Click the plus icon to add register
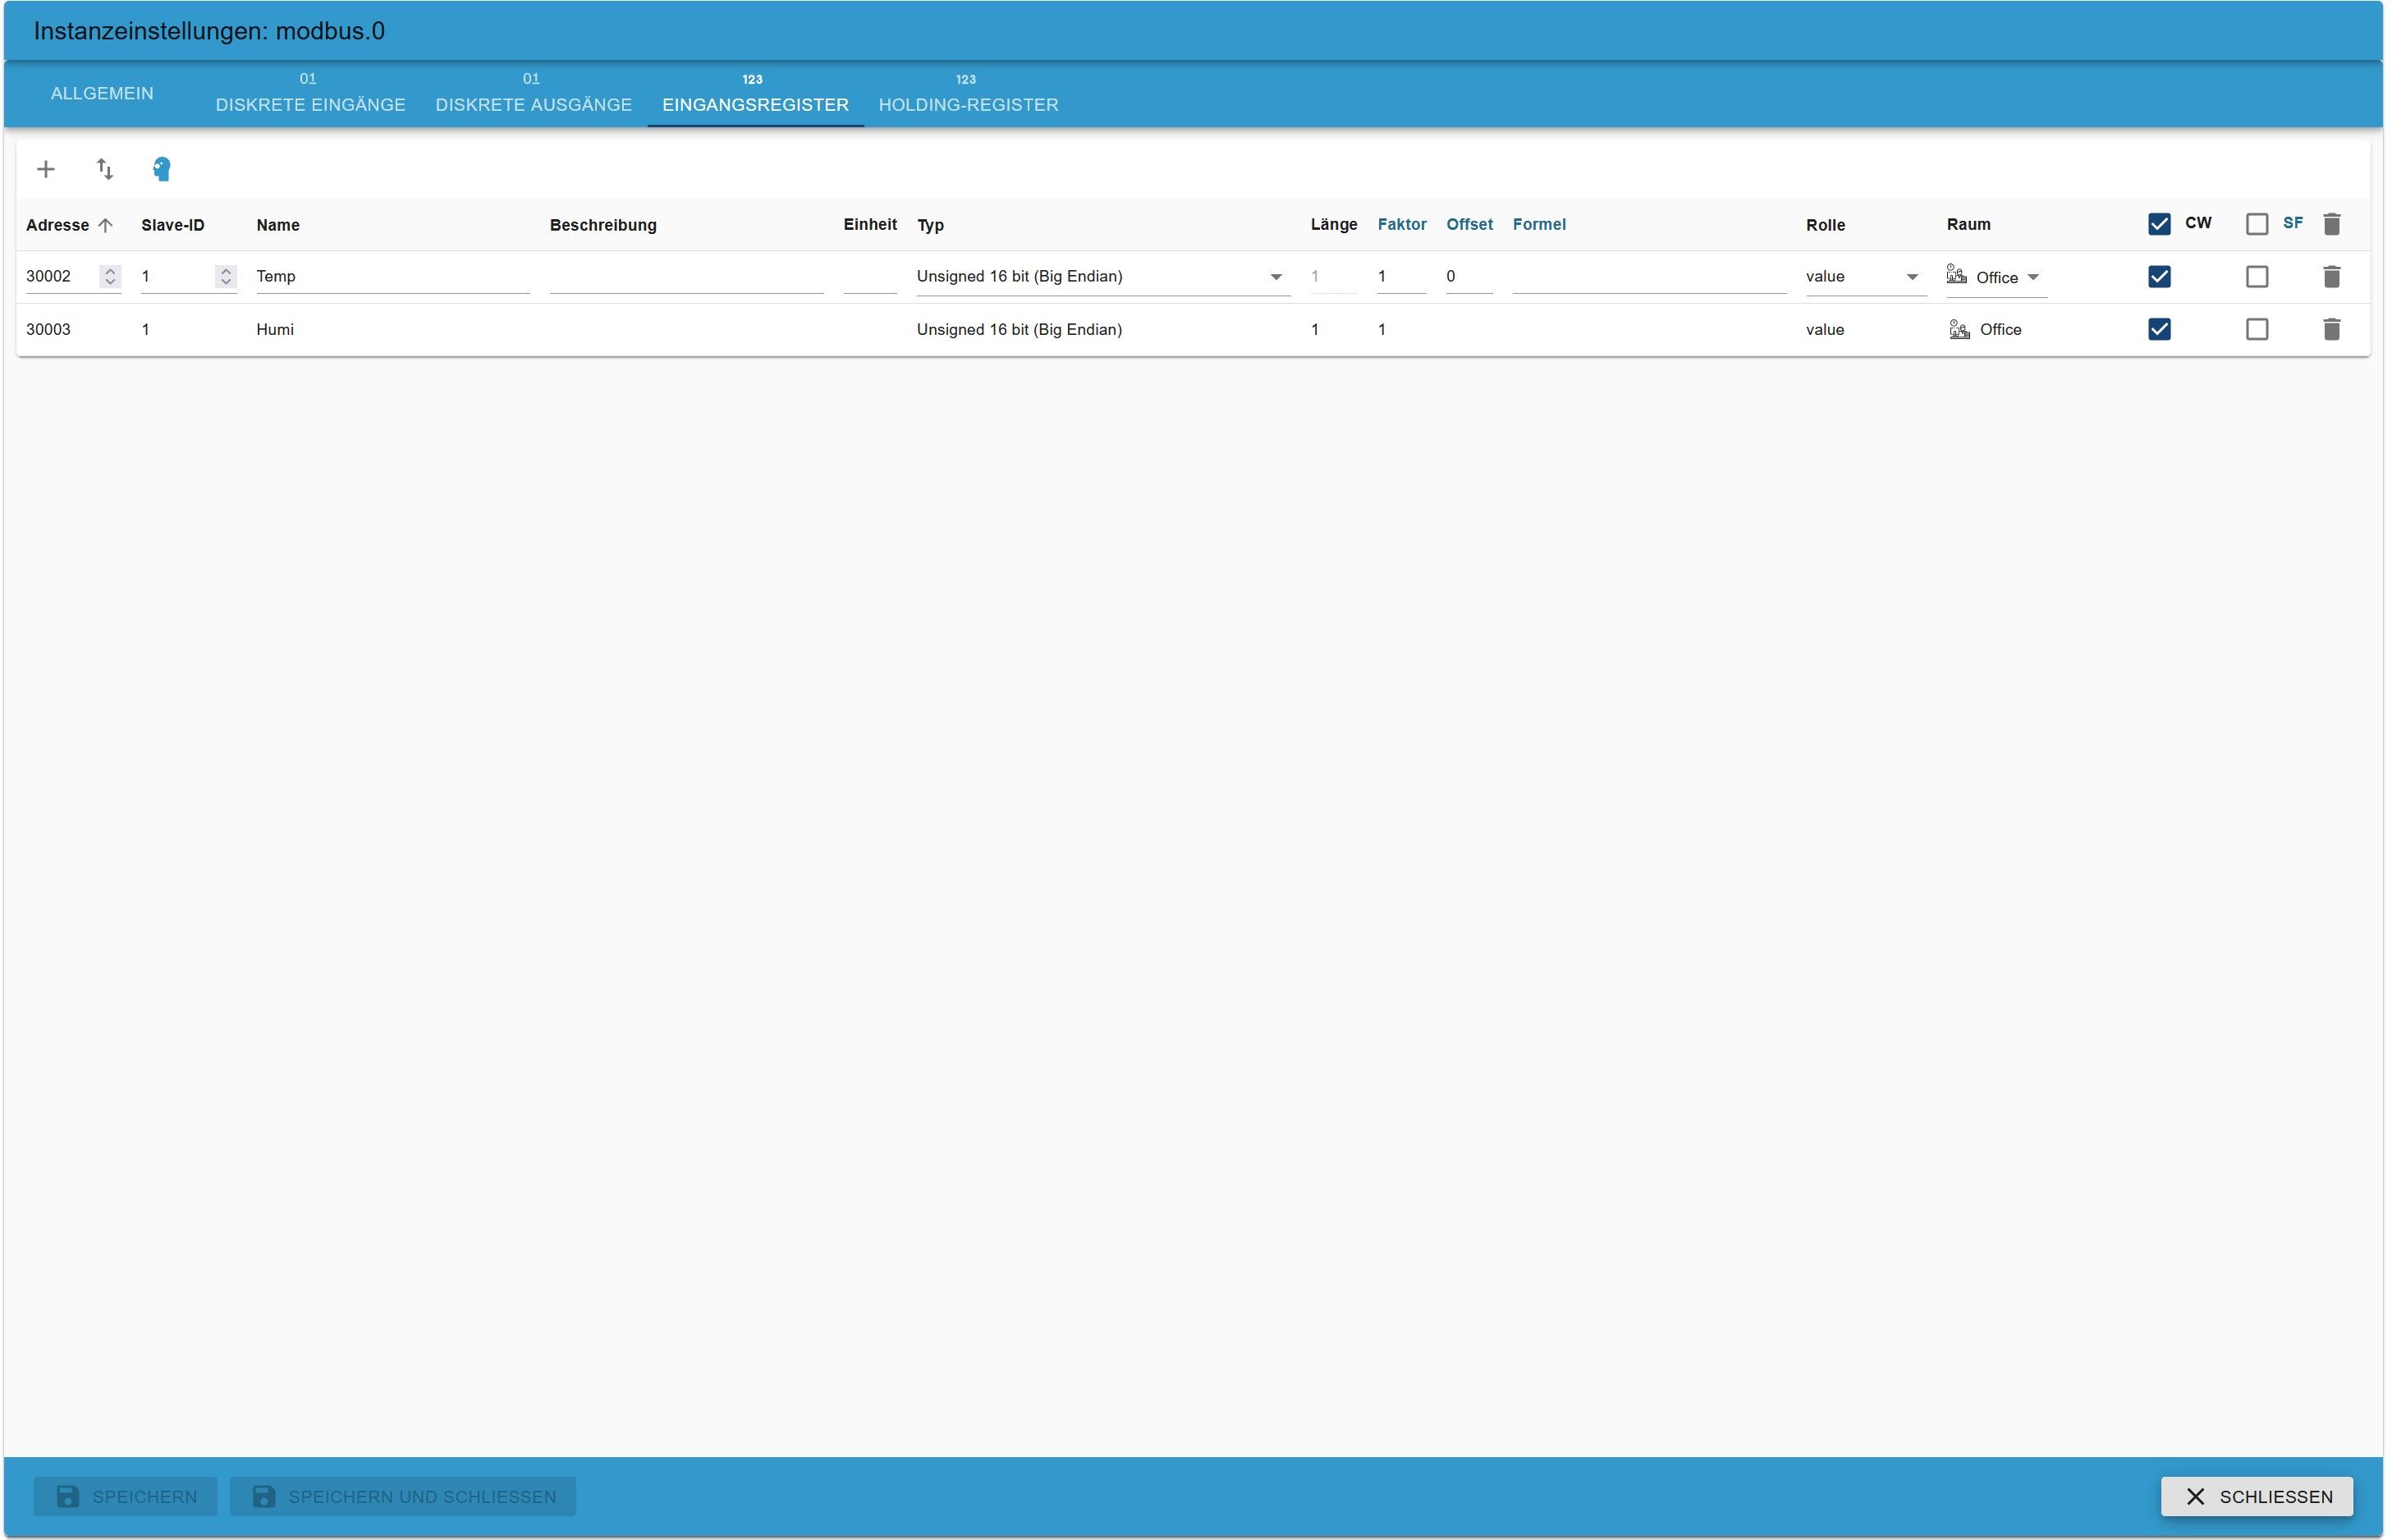This screenshot has height=1540, width=2392. (x=46, y=169)
